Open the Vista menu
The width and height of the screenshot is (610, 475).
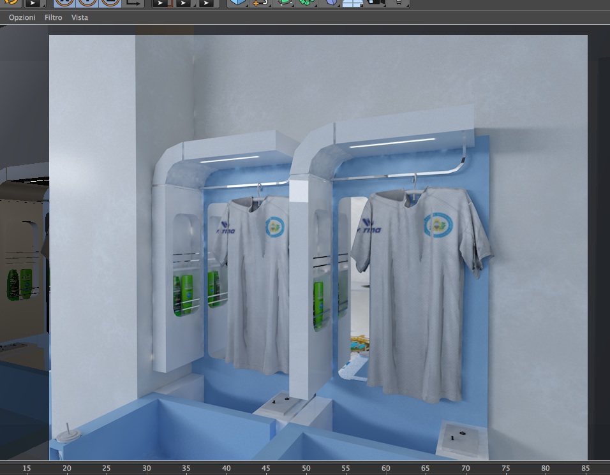pos(79,17)
